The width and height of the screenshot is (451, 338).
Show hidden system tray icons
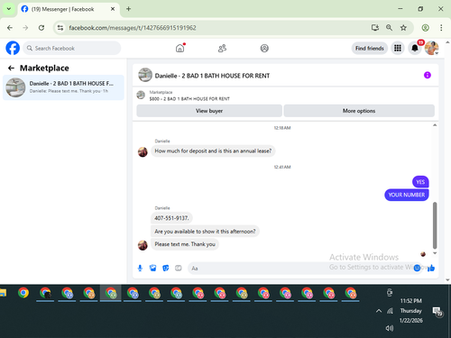click(379, 311)
